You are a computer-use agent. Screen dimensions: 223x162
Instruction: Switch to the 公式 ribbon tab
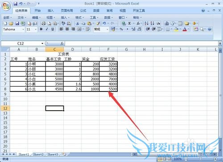(x=83, y=10)
